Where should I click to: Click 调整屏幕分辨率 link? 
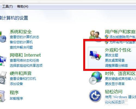(x=116, y=65)
